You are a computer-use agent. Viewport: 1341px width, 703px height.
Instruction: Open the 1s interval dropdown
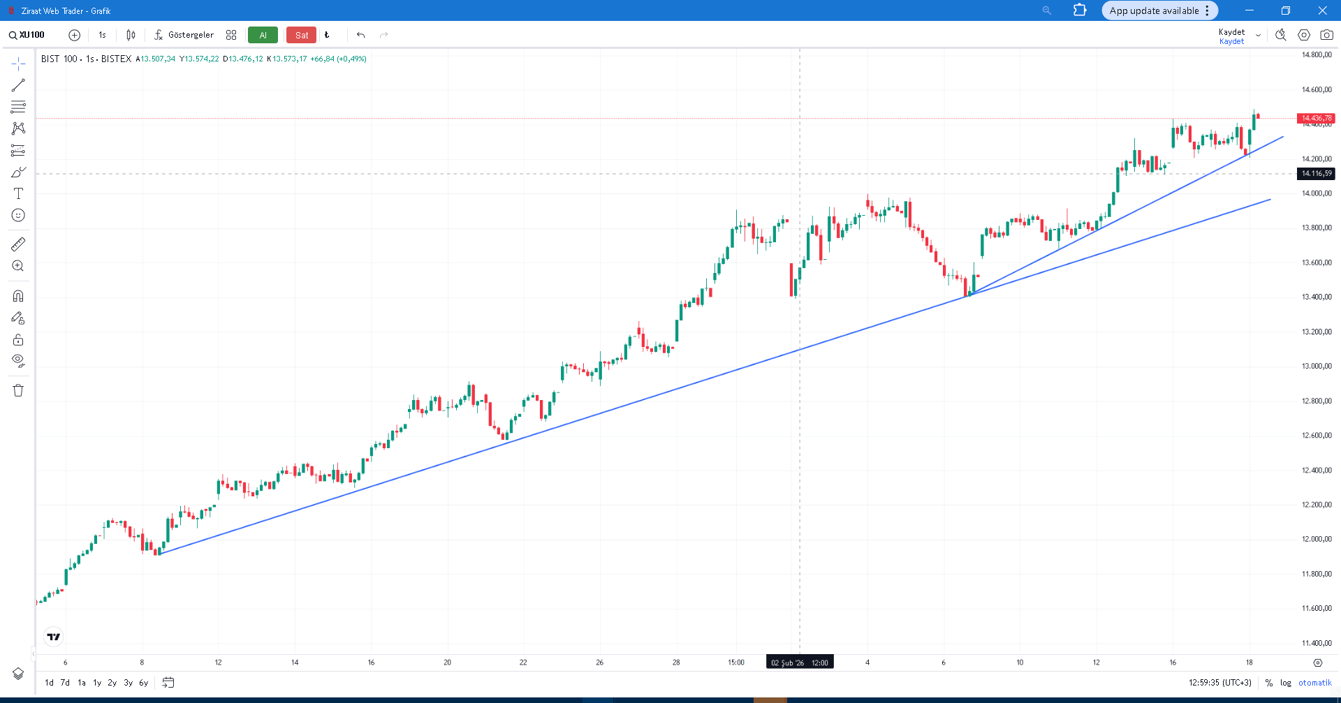click(102, 35)
